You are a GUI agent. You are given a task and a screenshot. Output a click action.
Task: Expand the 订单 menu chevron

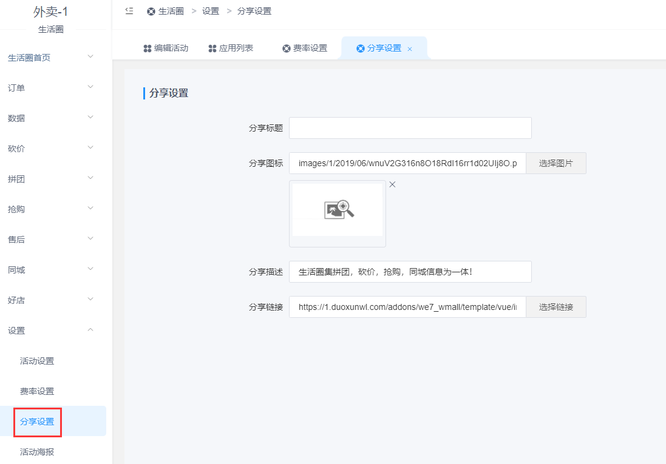point(90,87)
